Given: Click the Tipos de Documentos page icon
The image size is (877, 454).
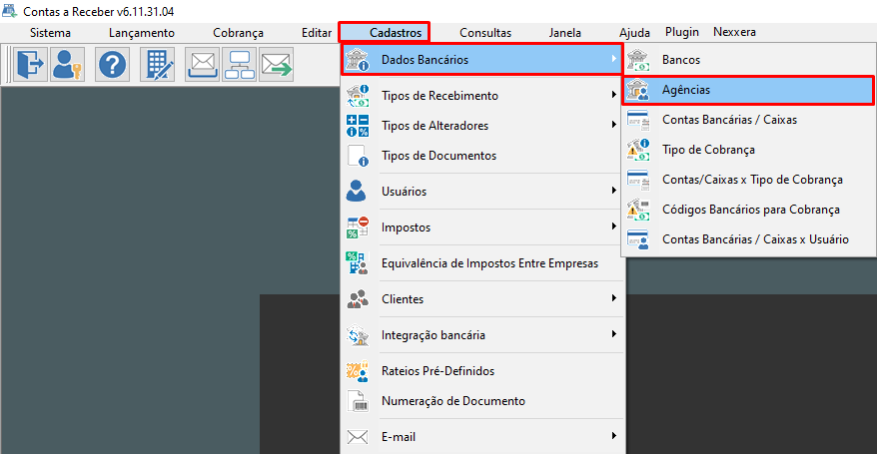Looking at the screenshot, I should (x=358, y=156).
